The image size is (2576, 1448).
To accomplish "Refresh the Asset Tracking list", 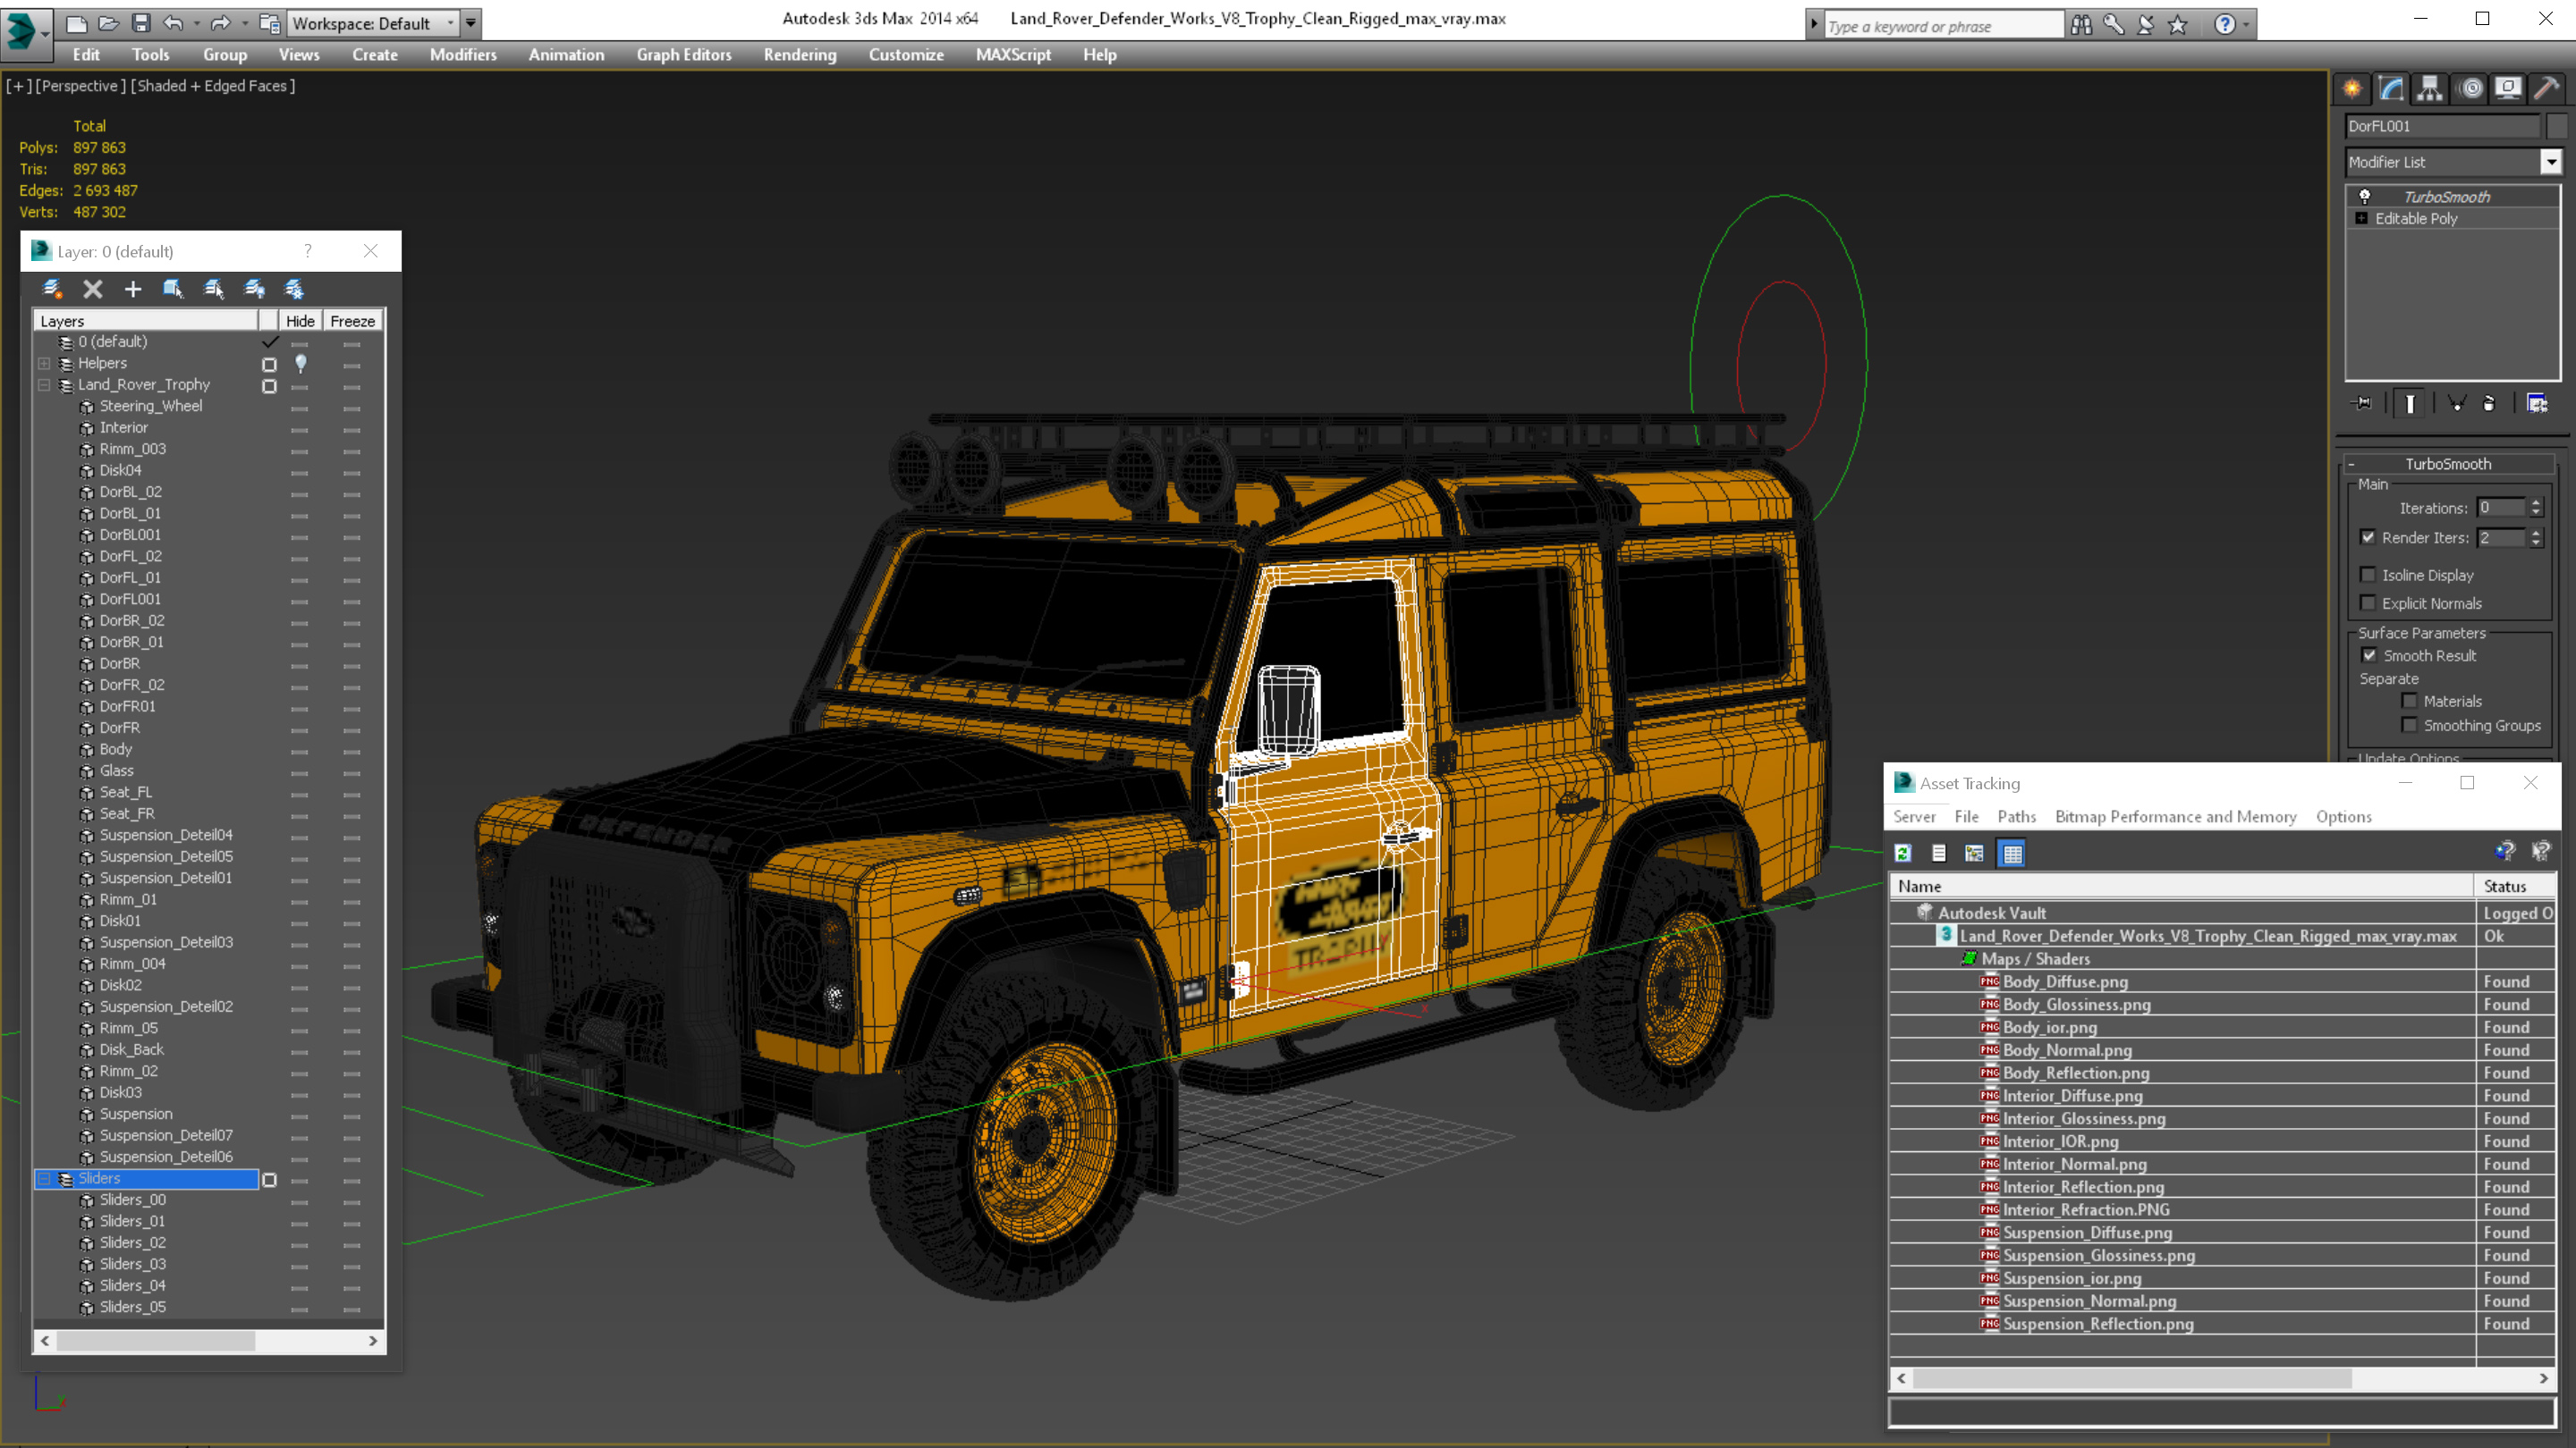I will 1903,854.
